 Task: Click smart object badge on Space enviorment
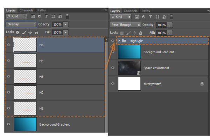(139, 73)
